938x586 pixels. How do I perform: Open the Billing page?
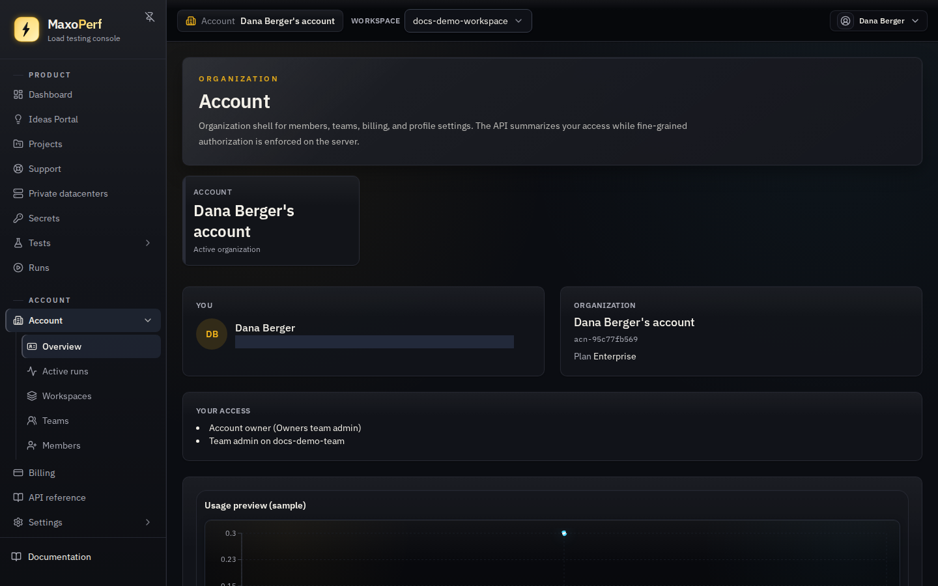coord(83,473)
